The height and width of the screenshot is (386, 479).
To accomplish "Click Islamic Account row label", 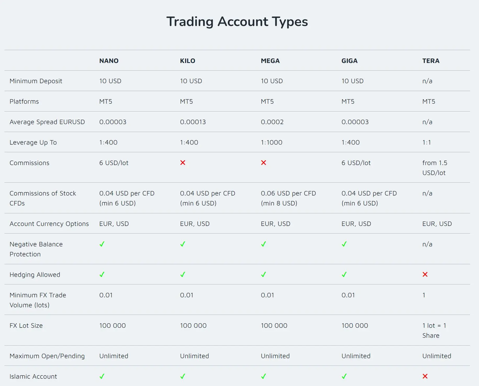I will click(33, 377).
